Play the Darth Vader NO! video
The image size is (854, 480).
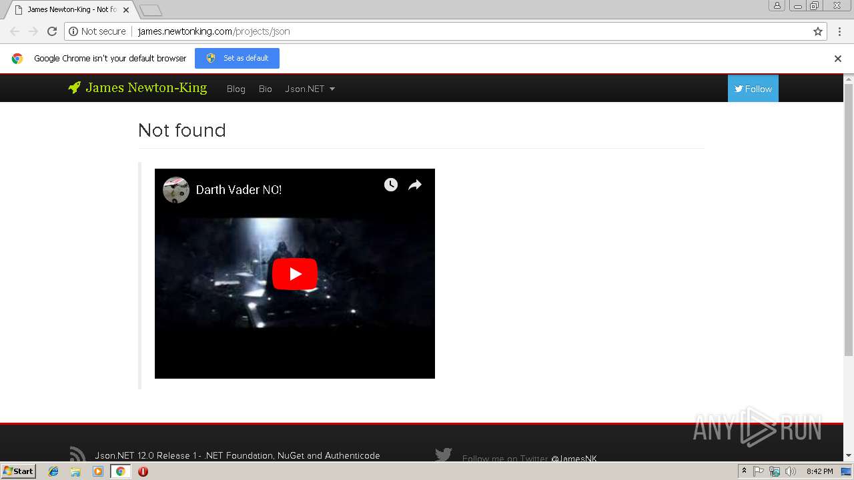(x=295, y=274)
